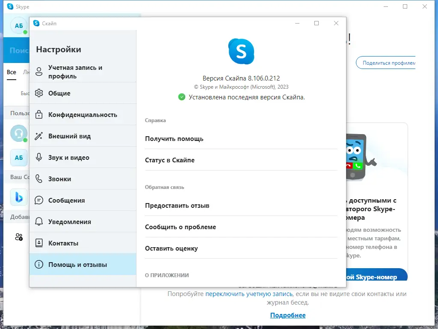Click the Сообщения chat bubble icon
Image resolution: width=438 pixels, height=329 pixels.
(x=39, y=200)
